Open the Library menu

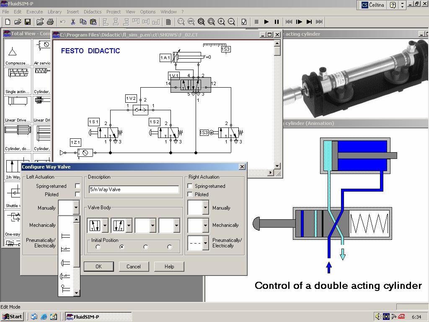coord(54,12)
